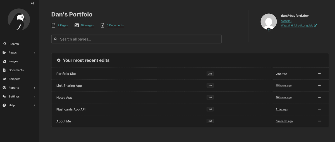Screen dimensions: 335x142
Task: Click the dan@bayford.dev email text
Action: pos(295,16)
